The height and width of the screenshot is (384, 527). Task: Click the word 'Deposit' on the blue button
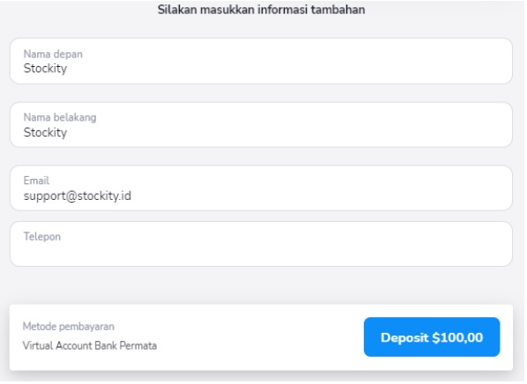(405, 337)
